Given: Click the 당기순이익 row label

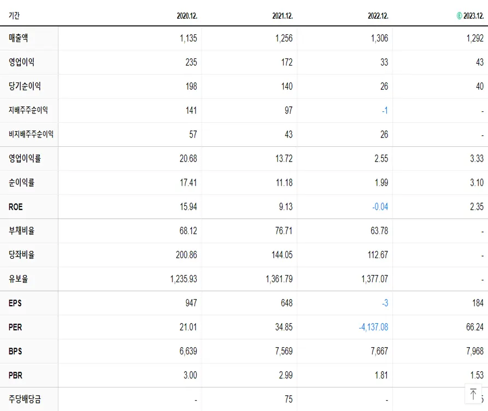Looking at the screenshot, I should coord(25,86).
